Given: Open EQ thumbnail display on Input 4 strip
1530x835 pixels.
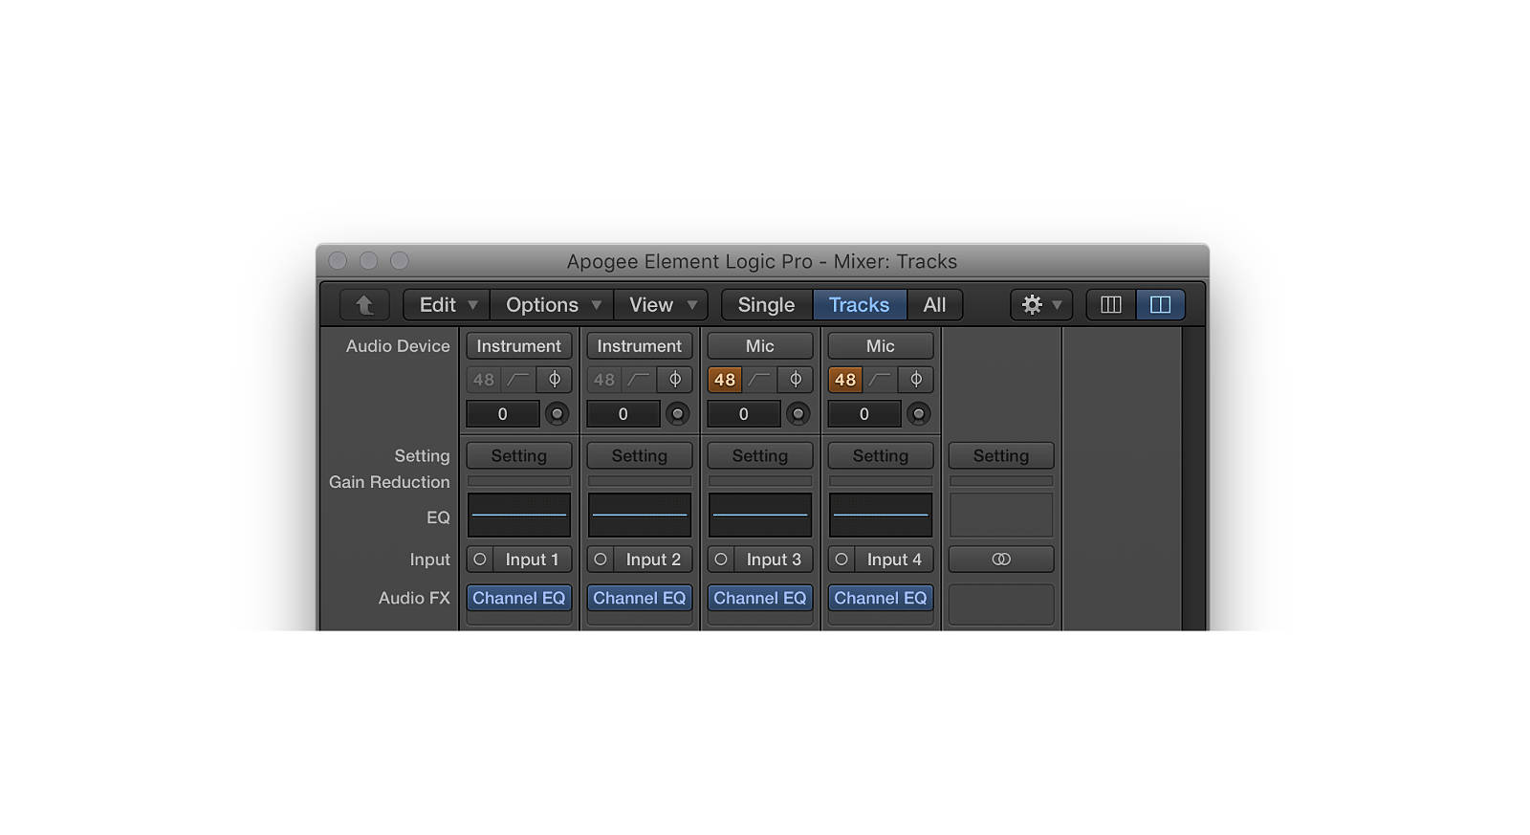Looking at the screenshot, I should coord(881,515).
